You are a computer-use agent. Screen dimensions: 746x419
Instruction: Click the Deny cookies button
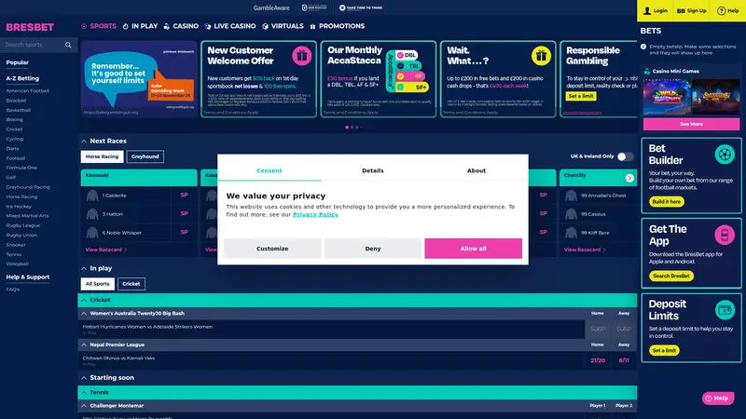click(x=372, y=249)
